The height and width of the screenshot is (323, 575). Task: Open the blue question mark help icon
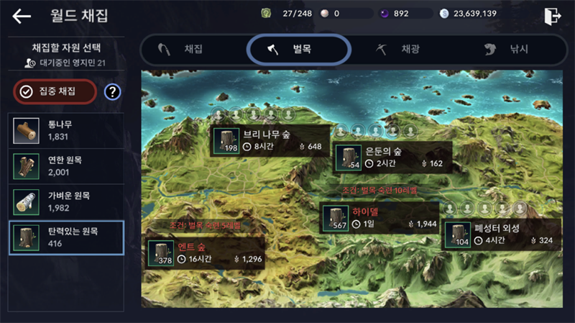112,92
